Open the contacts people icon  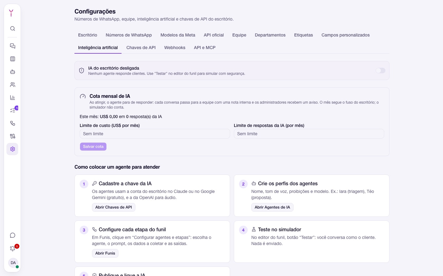pyautogui.click(x=13, y=85)
